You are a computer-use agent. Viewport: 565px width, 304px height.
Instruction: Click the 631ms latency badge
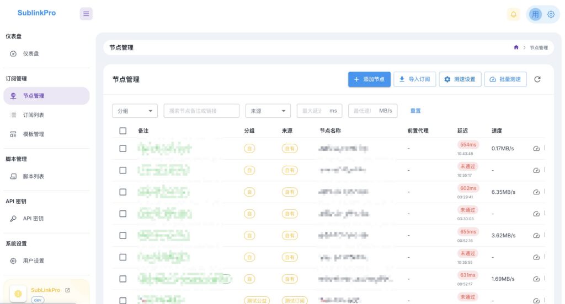tap(468, 275)
